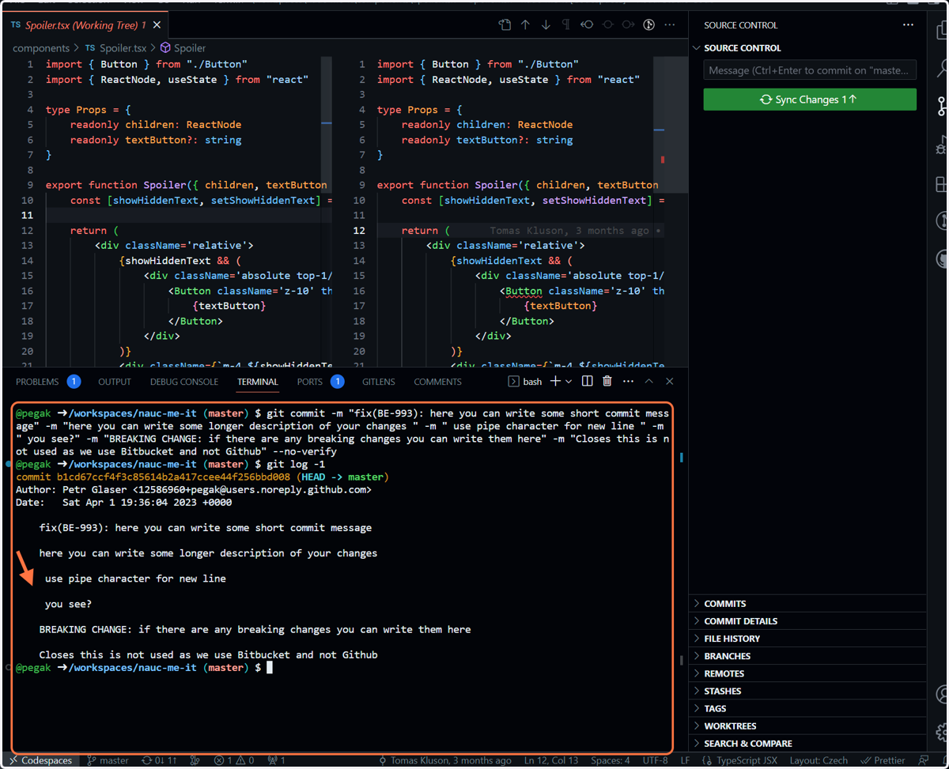Viewport: 949px width, 769px height.
Task: Expand the TAGS section
Action: pyautogui.click(x=807, y=708)
